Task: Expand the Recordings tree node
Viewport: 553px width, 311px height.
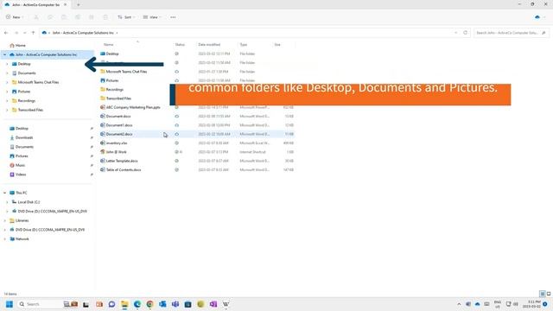Action: pyautogui.click(x=7, y=100)
